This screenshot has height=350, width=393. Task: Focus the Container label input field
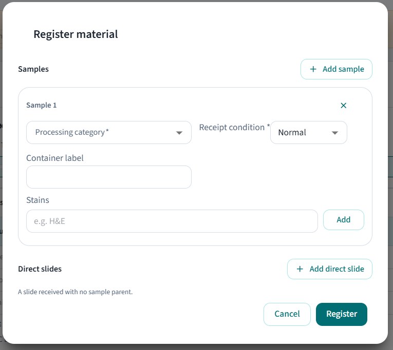point(109,177)
